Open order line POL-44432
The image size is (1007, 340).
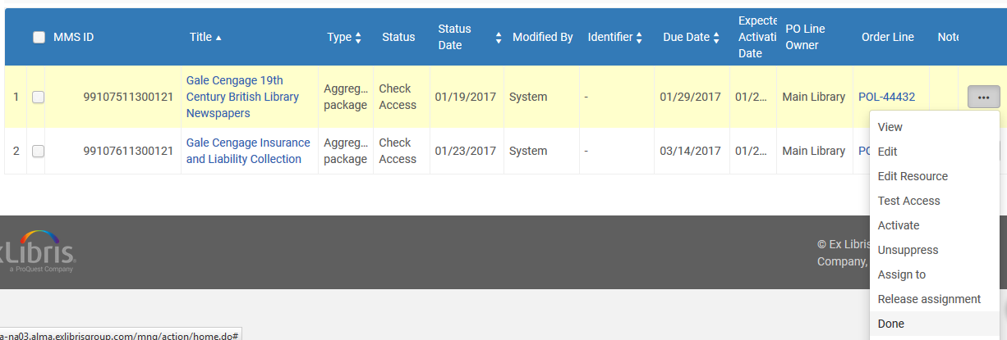coord(886,97)
